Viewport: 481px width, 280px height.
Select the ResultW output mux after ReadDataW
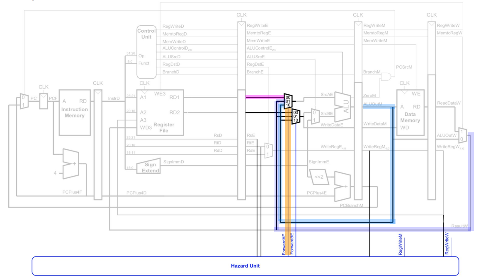pos(459,135)
